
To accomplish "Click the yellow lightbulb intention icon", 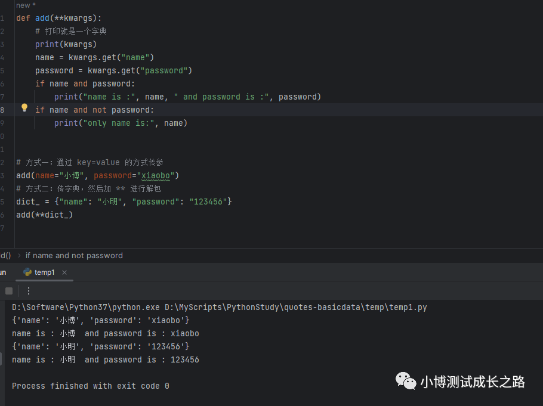I will (x=24, y=109).
